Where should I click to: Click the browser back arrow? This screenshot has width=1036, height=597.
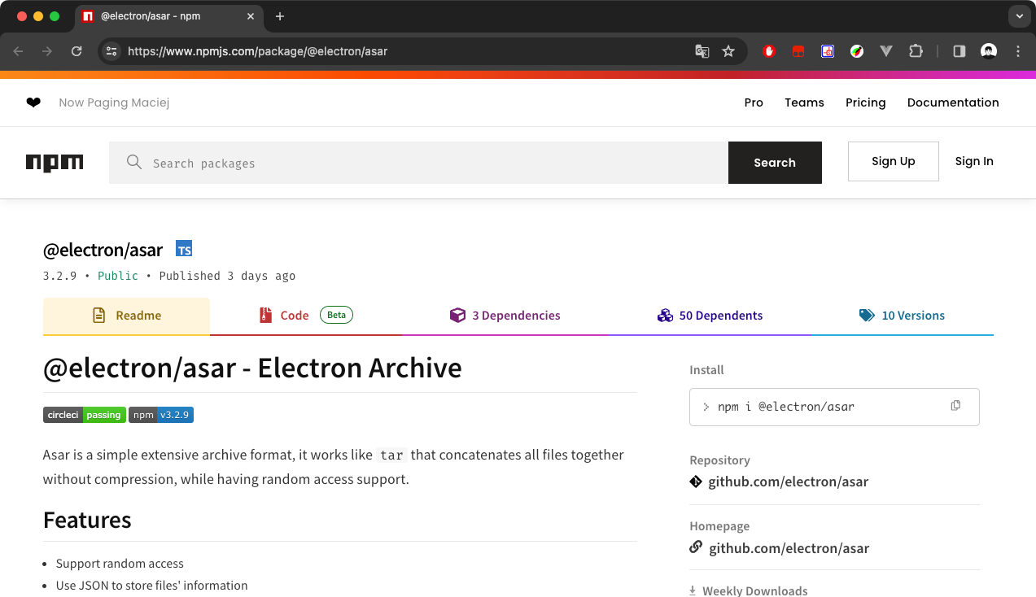pyautogui.click(x=18, y=51)
